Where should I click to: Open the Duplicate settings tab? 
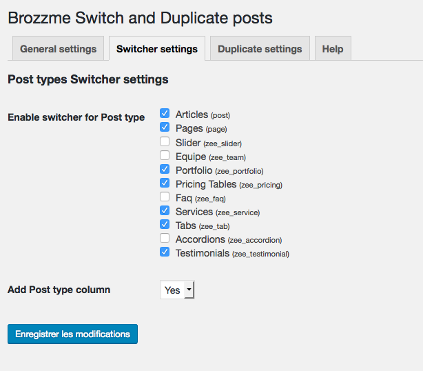click(x=260, y=49)
